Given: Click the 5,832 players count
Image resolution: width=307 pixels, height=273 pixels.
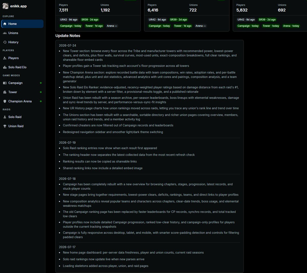Looking at the screenshot, I should pyautogui.click(x=242, y=10).
